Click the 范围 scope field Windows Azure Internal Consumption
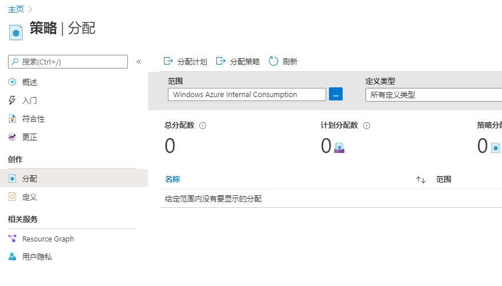This screenshot has width=502, height=286. point(247,94)
